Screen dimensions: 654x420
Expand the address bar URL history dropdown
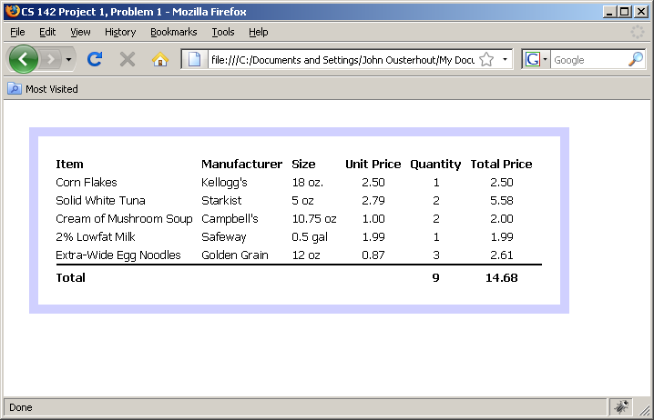click(x=505, y=59)
